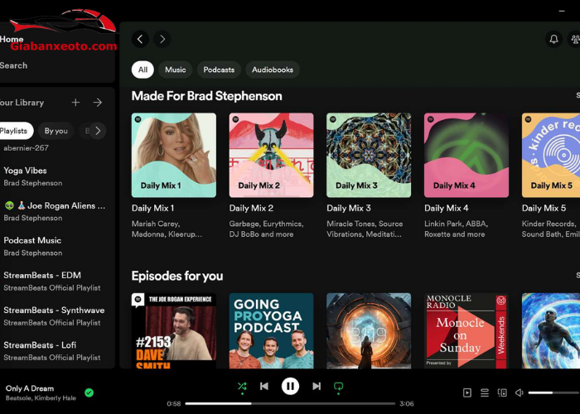Open the Daily Mix 5 cover art
Image resolution: width=580 pixels, height=414 pixels.
pyautogui.click(x=551, y=156)
